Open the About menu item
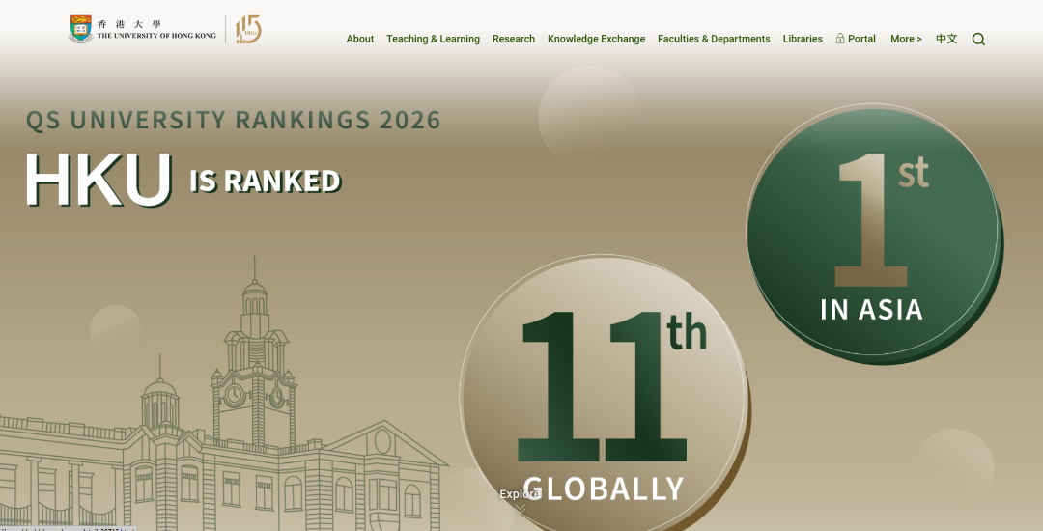The height and width of the screenshot is (531, 1043). 360,40
